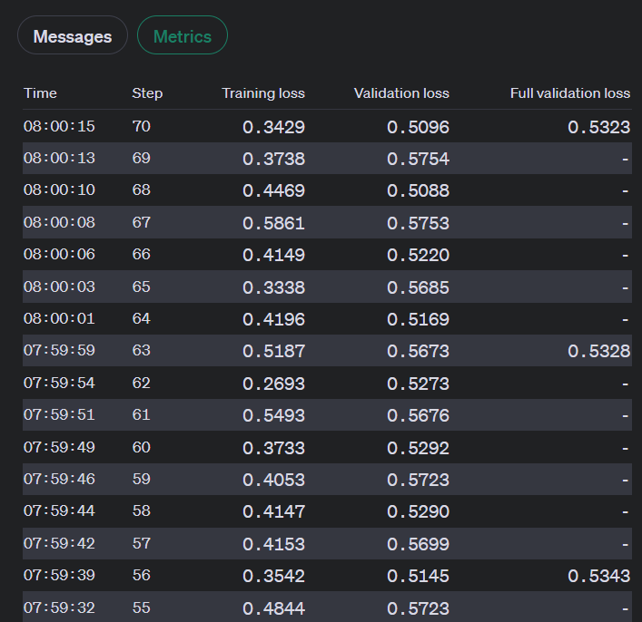The height and width of the screenshot is (622, 642).
Task: Click the Step column header
Action: point(147,93)
